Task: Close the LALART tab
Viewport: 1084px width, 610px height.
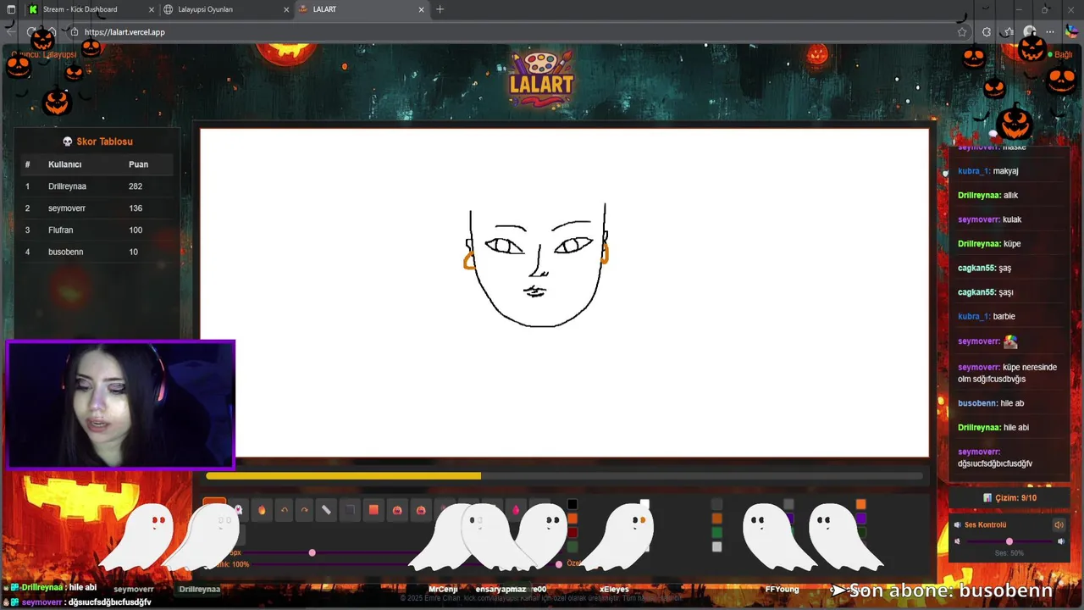Action: pos(421,9)
